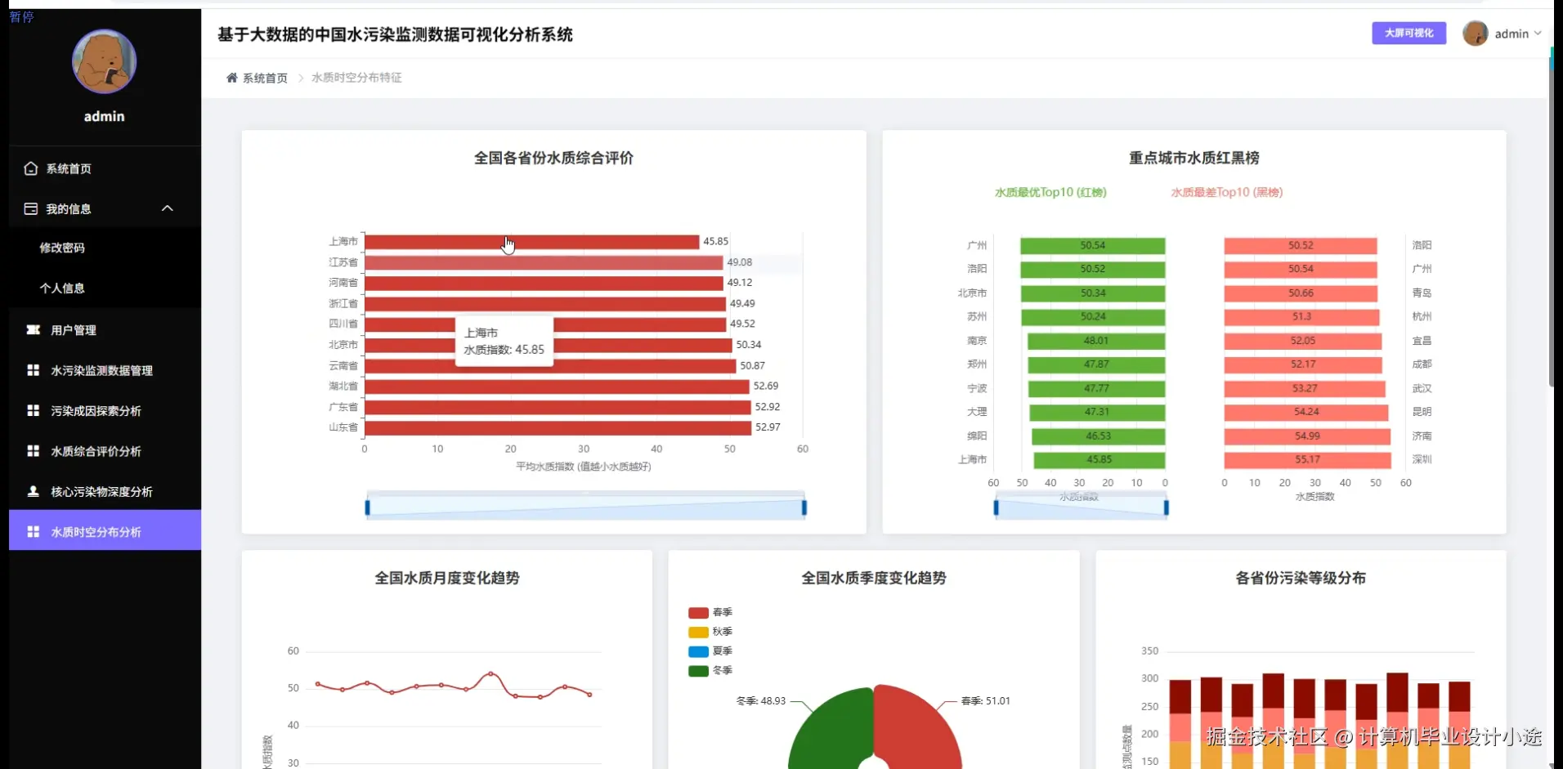The width and height of the screenshot is (1563, 769).
Task: Click right zoom handle under red-list chart
Action: click(1166, 507)
